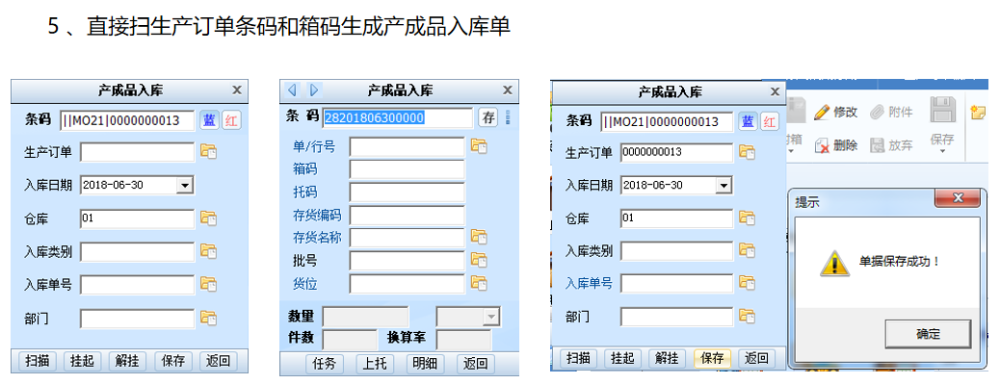Open 入库单号 lookup folder icon in left panel
This screenshot has width=1000, height=384.
click(x=208, y=284)
